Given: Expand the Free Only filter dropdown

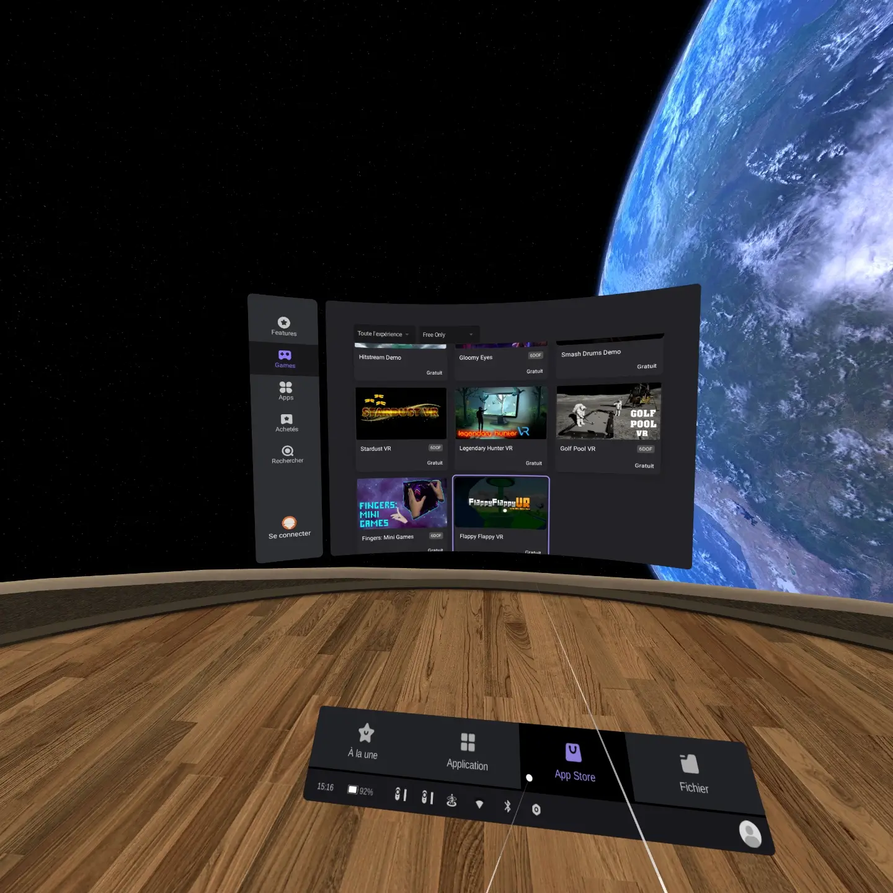Looking at the screenshot, I should pyautogui.click(x=448, y=335).
